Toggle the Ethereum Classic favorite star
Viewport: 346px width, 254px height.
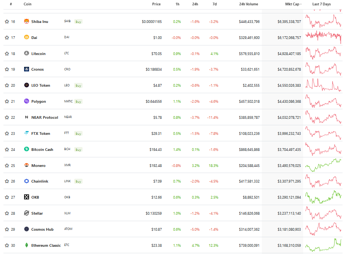tap(7, 245)
